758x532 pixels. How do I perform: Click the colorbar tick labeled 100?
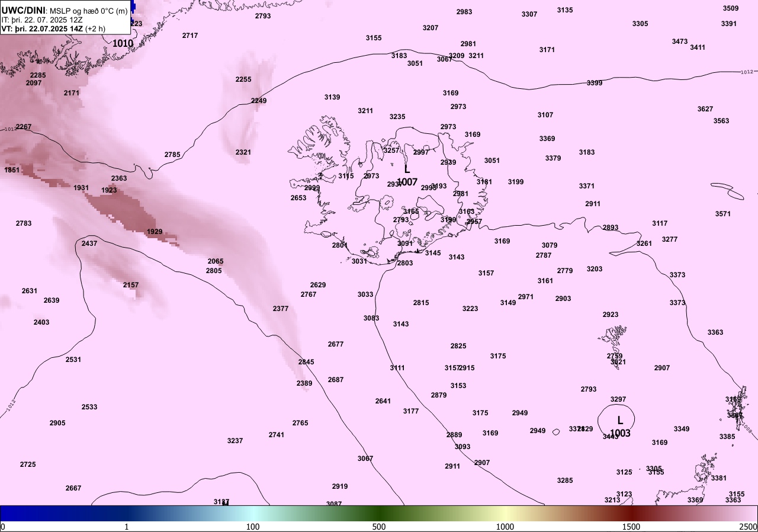coord(253,527)
